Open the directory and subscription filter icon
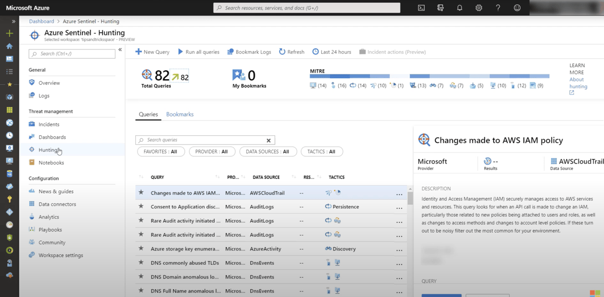This screenshot has width=604, height=297. pos(441,8)
